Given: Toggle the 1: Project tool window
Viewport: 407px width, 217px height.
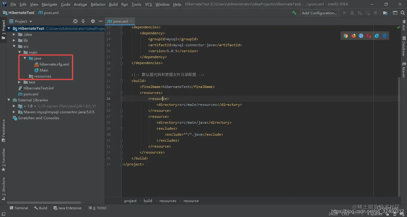Looking at the screenshot, I should point(3,29).
